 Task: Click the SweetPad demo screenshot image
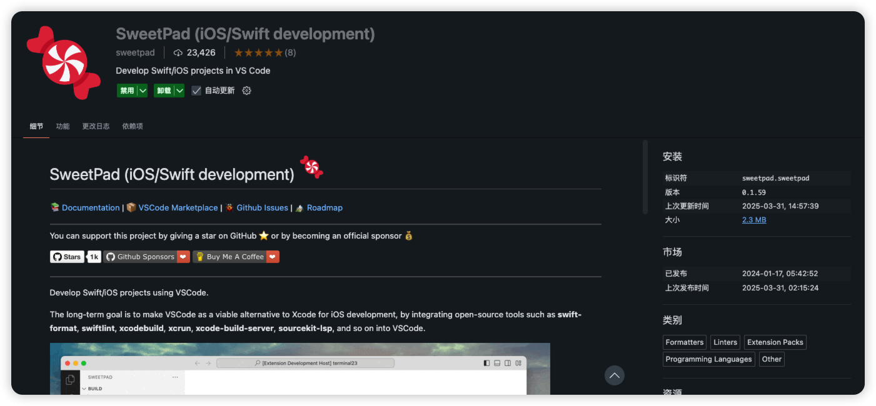coord(300,369)
